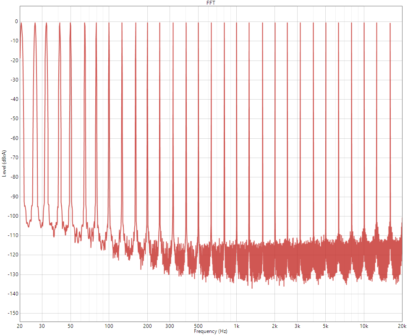Click the 100 Hz tick label on frequency axis
Screen dimensions: 413x335
click(x=109, y=326)
